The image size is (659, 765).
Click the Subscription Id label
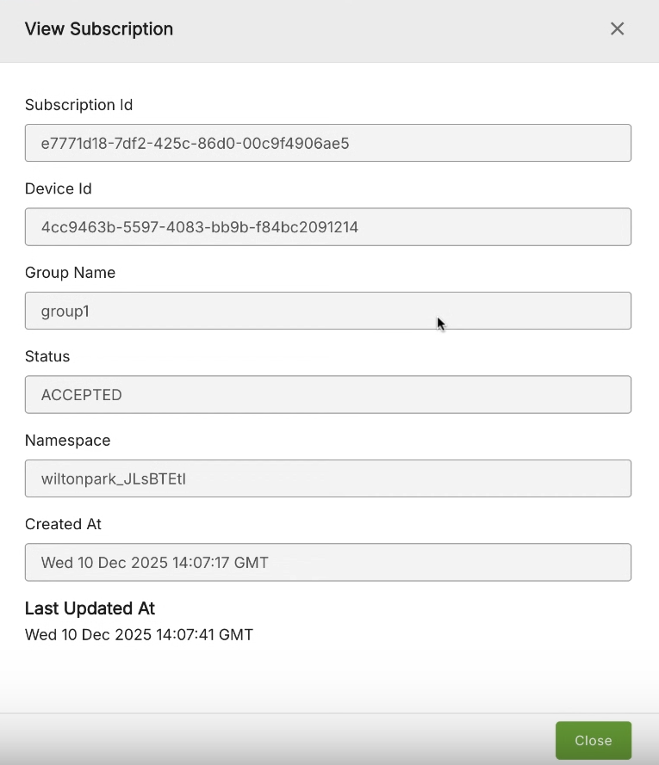78,105
